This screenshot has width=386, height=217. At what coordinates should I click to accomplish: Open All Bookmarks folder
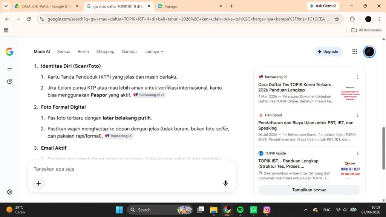point(366,30)
